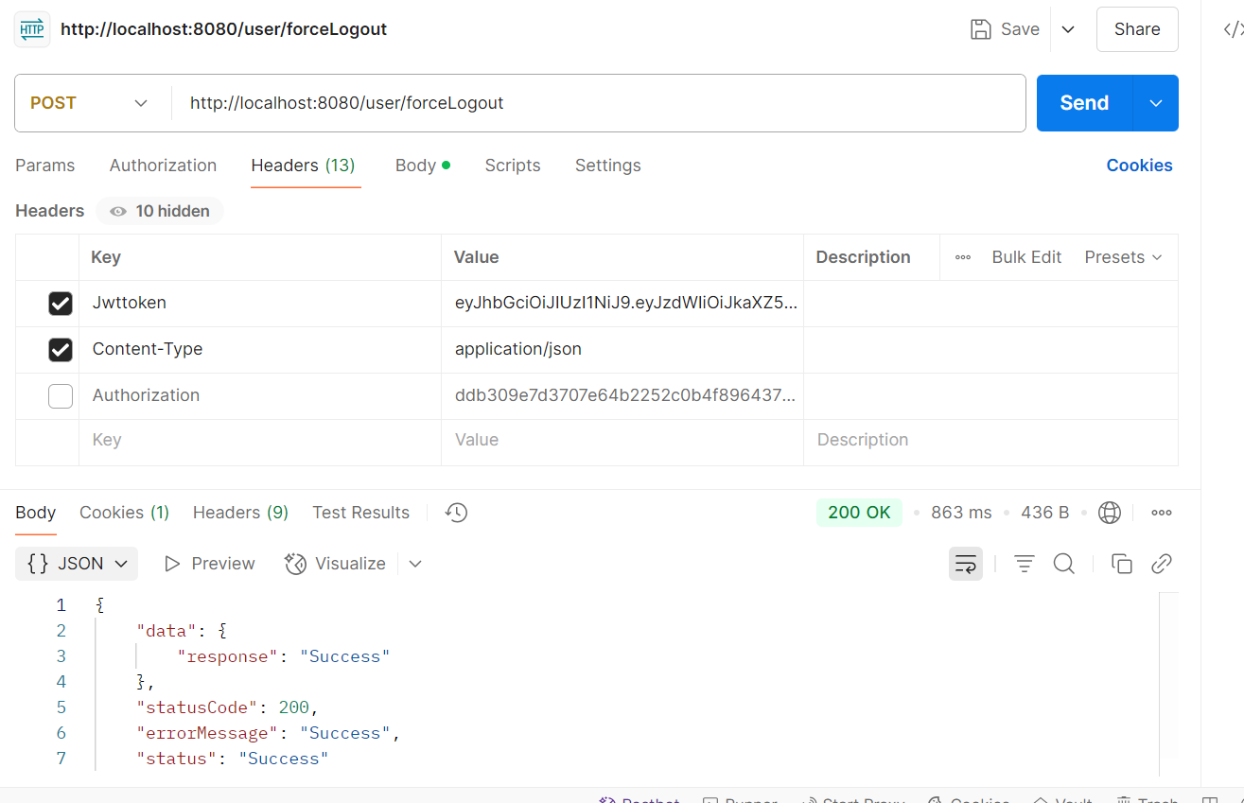Click the "statusCode": 200 line
This screenshot has height=803, width=1244.
point(228,707)
